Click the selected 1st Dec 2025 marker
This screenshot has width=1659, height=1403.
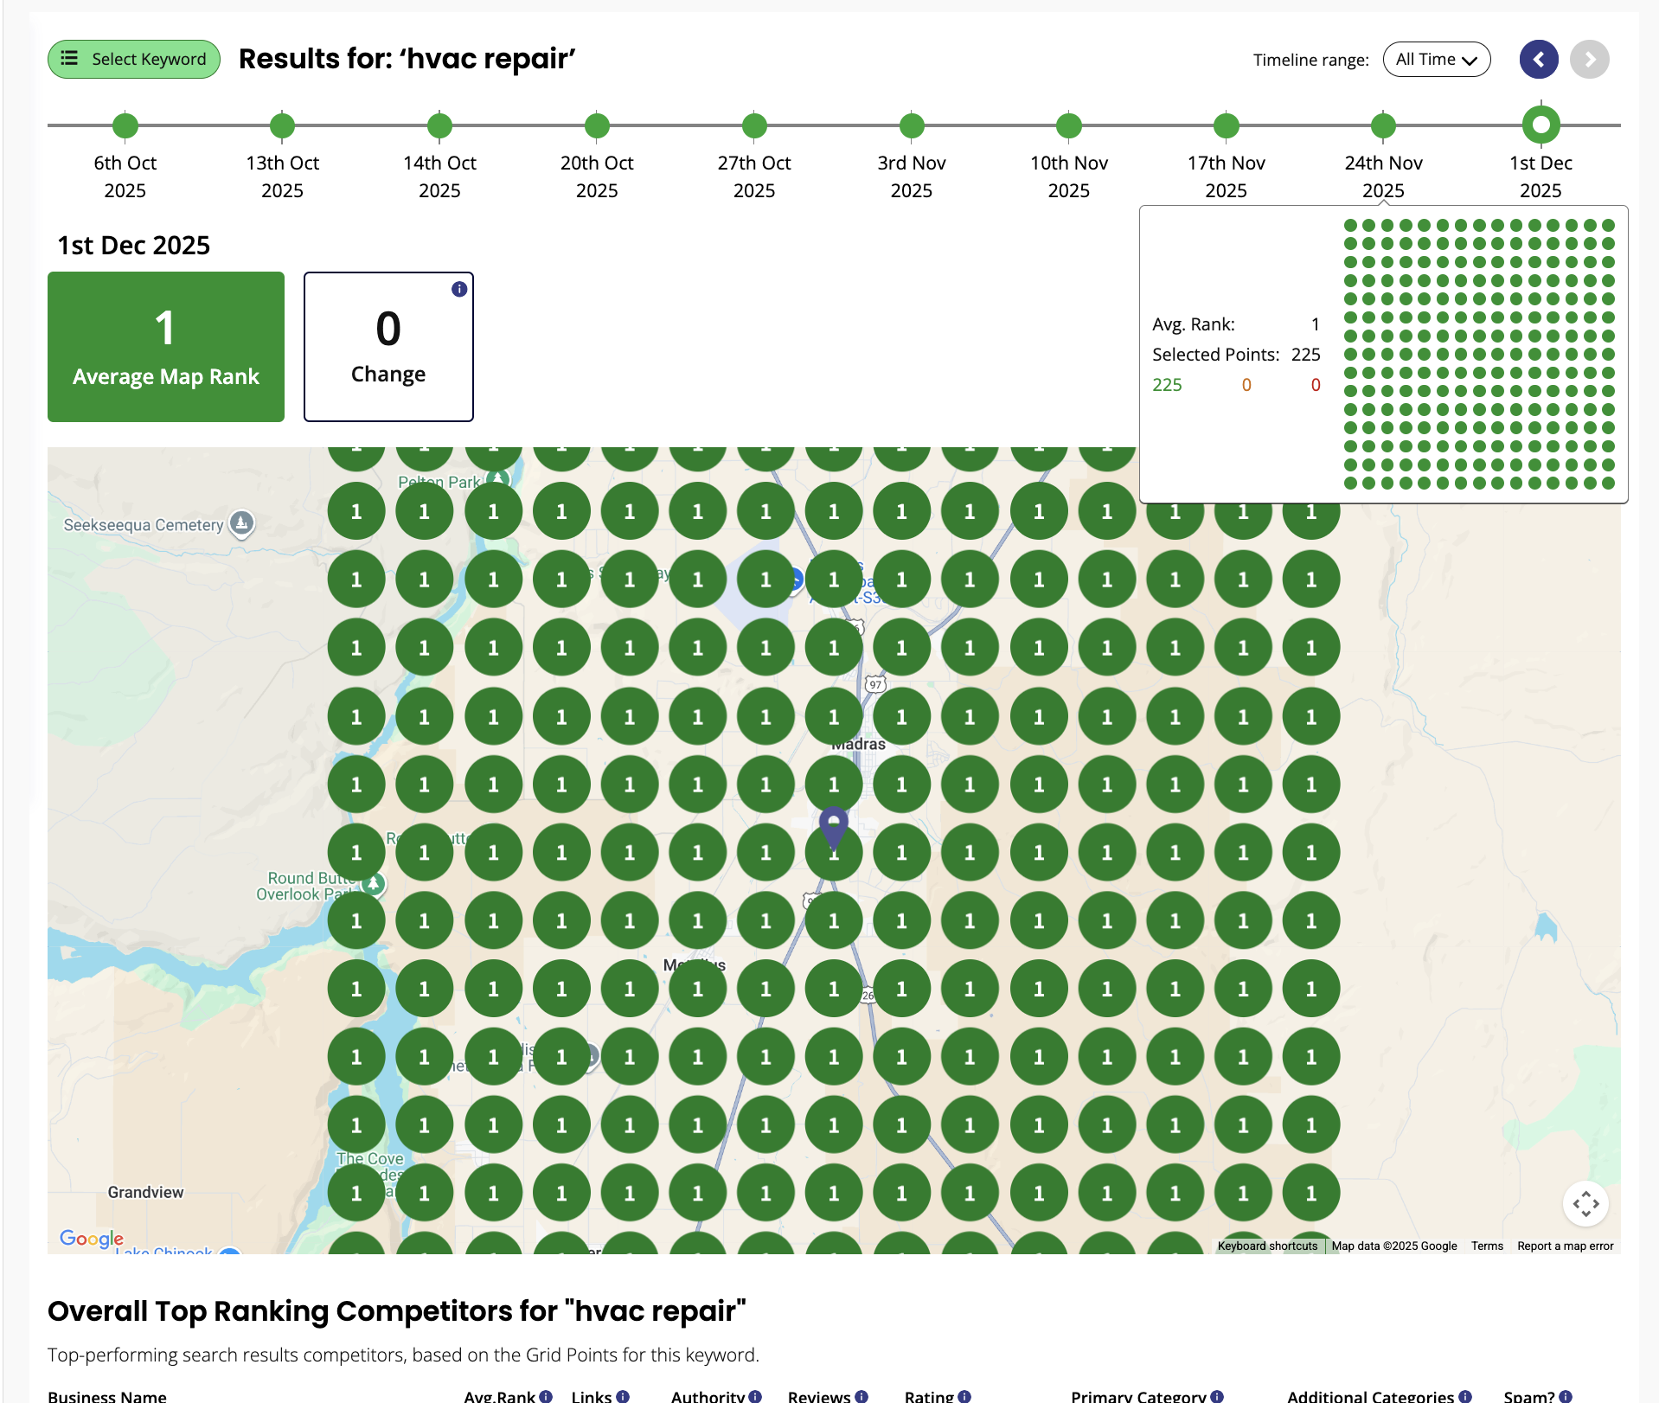pos(1540,125)
